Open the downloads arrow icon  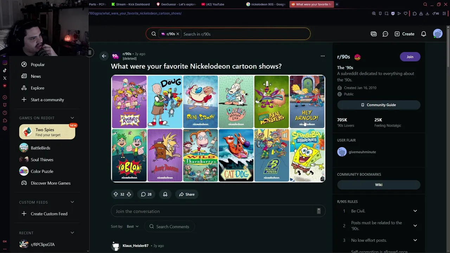click(x=427, y=13)
